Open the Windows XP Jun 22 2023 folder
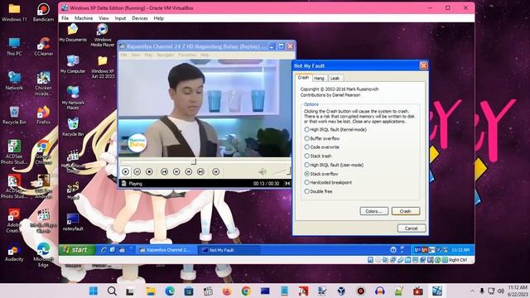 pos(103,67)
